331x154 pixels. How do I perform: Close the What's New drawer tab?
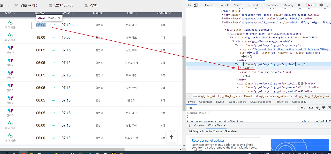pyautogui.click(x=225, y=125)
